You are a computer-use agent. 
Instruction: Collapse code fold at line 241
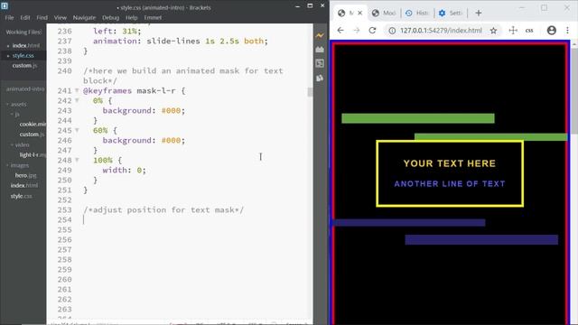click(77, 90)
